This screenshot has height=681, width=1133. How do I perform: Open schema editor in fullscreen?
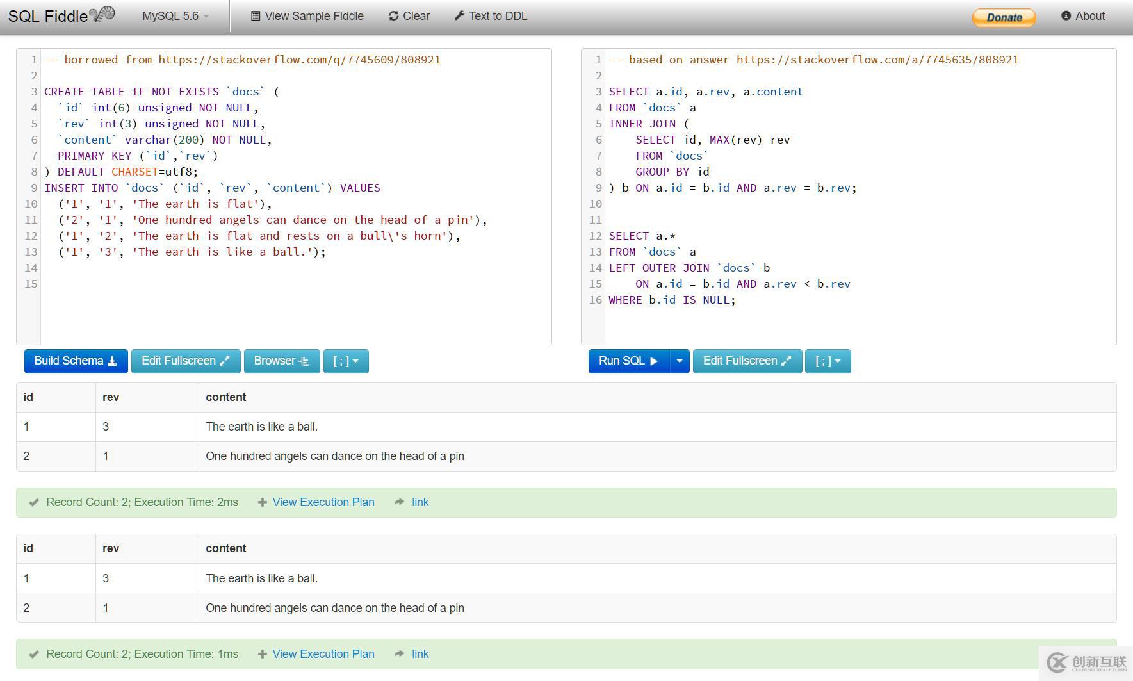pos(185,361)
